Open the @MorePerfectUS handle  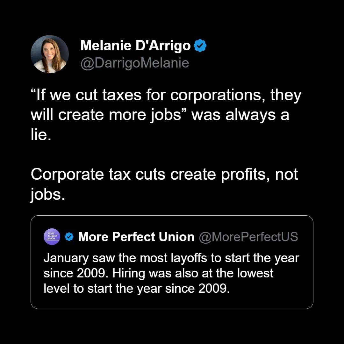pos(248,237)
